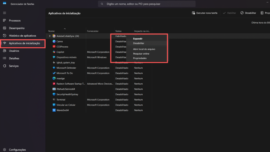Click the WavesSvc64 app icon
The height and width of the screenshot is (152, 270).
coord(54,110)
